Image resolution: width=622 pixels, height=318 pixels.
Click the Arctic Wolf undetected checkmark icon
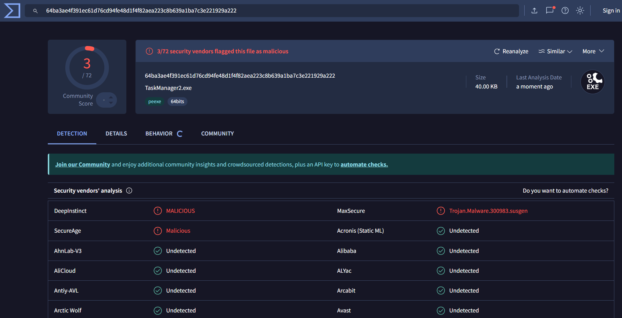click(x=158, y=310)
